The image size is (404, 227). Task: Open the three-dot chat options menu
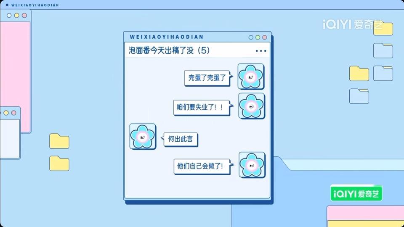[261, 51]
